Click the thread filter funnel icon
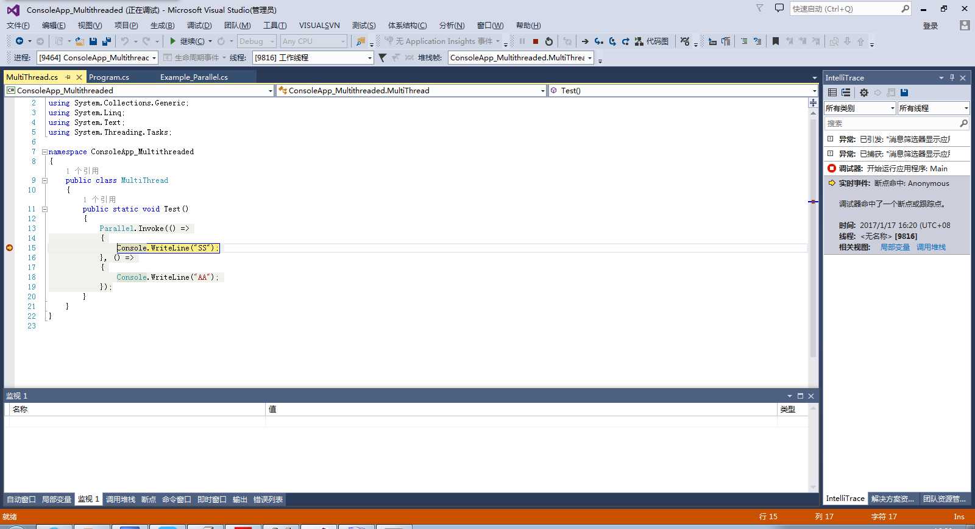The image size is (975, 529). click(x=382, y=58)
